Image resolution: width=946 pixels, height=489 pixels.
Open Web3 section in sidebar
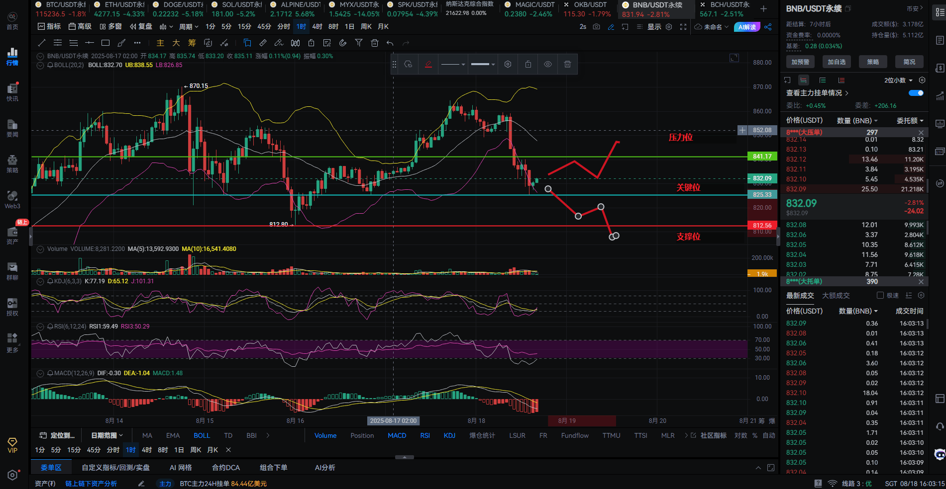pos(12,200)
